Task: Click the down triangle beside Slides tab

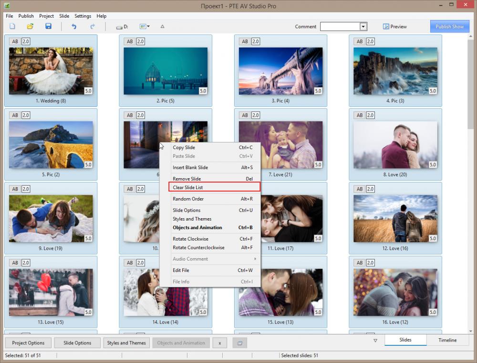Action: coord(375,341)
